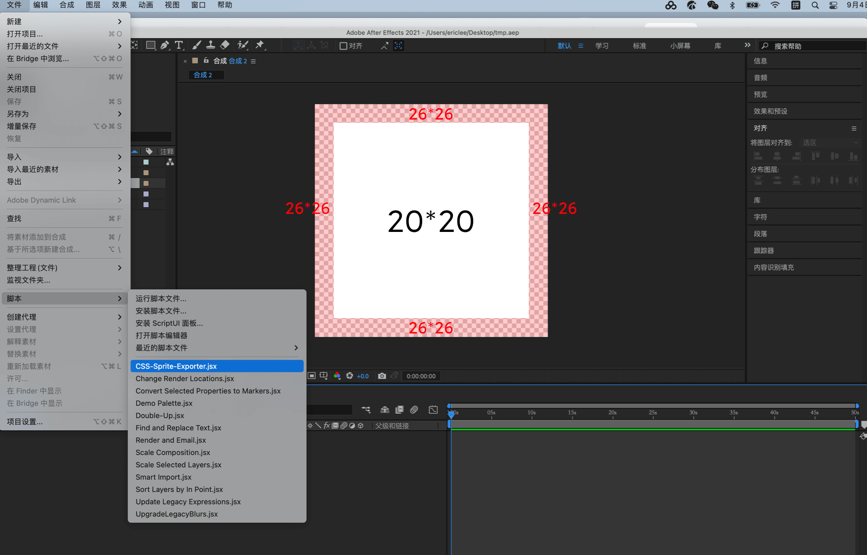Select the Type tool
Image resolution: width=867 pixels, height=555 pixels.
click(x=179, y=46)
